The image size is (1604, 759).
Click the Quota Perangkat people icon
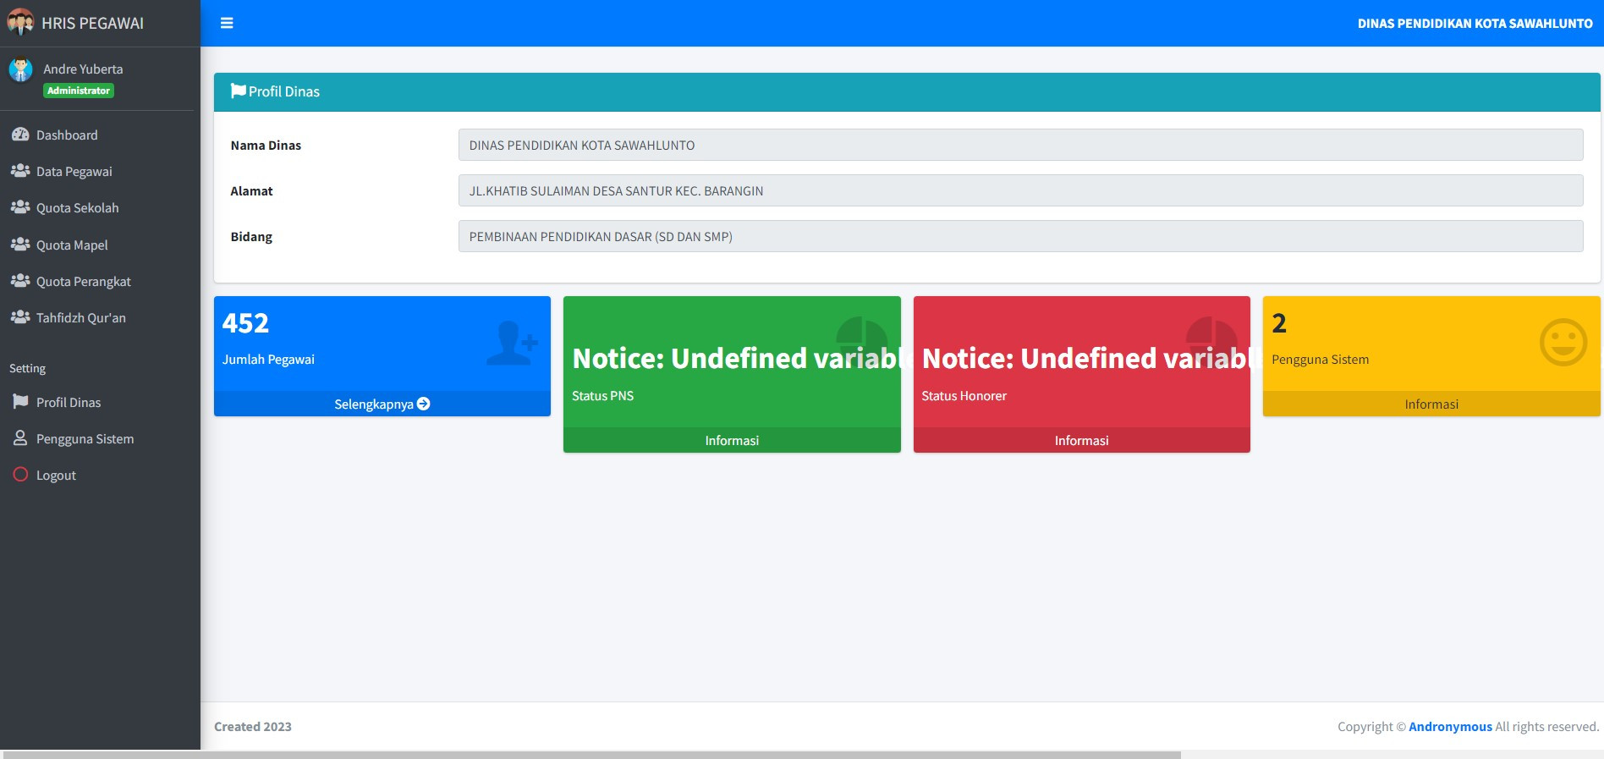(x=20, y=281)
